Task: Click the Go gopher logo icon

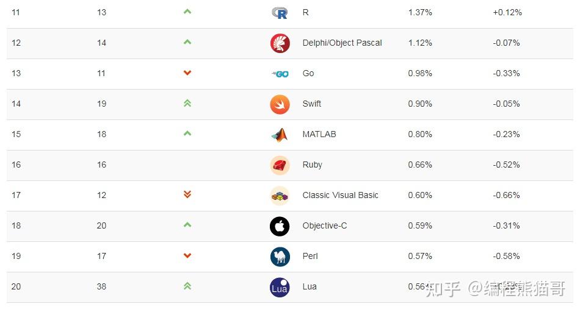Action: point(280,74)
